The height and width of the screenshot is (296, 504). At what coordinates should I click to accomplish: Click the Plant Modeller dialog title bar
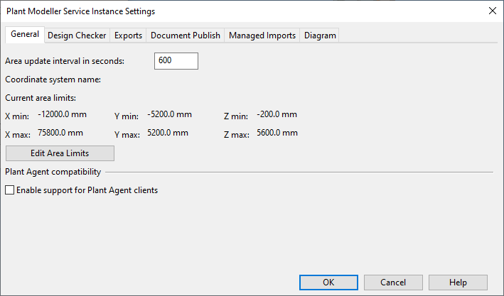pos(213,11)
